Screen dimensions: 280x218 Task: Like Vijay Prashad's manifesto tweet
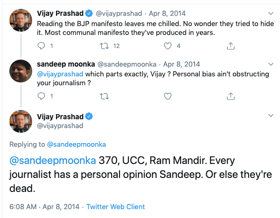coord(167,46)
